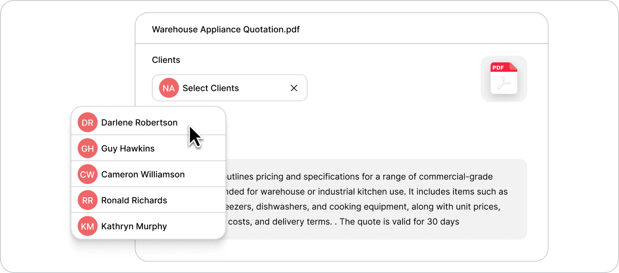Viewport: 619px width, 273px height.
Task: Click the GH avatar circle
Action: [87, 149]
